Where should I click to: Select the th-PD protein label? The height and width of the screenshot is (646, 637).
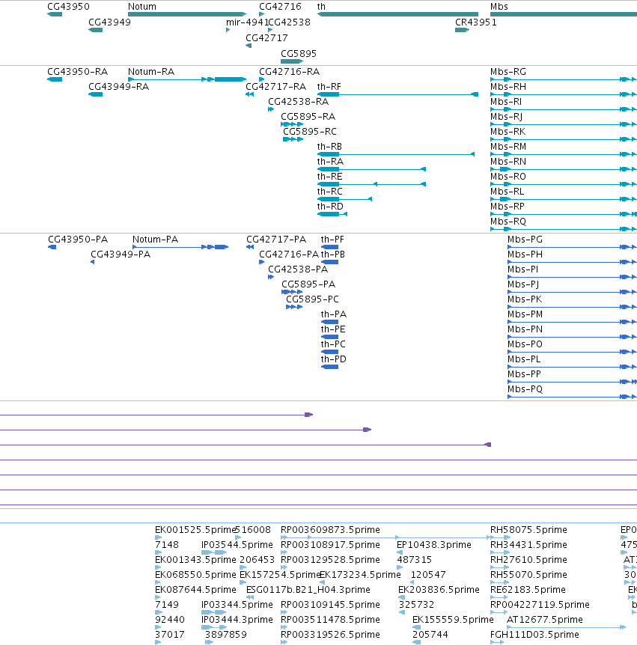pyautogui.click(x=334, y=359)
